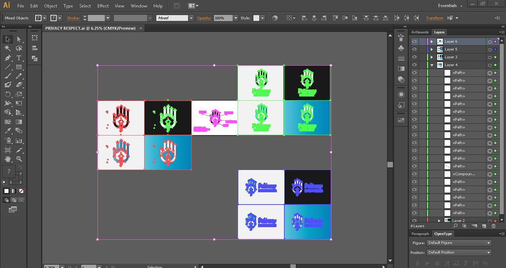Pick the Rotate tool

click(8, 94)
